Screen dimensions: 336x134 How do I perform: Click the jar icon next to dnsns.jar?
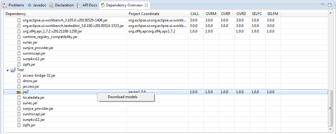[x=19, y=81]
